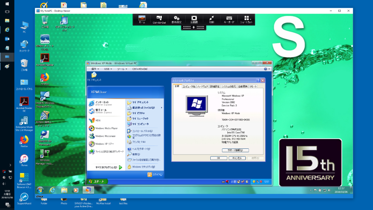Send Ctrl+Alt+Del from the viewer toolbar
The height and width of the screenshot is (210, 373).
coord(159,19)
